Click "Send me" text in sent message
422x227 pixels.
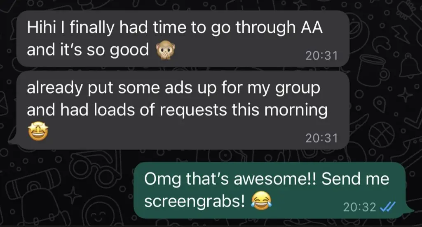(x=355, y=179)
